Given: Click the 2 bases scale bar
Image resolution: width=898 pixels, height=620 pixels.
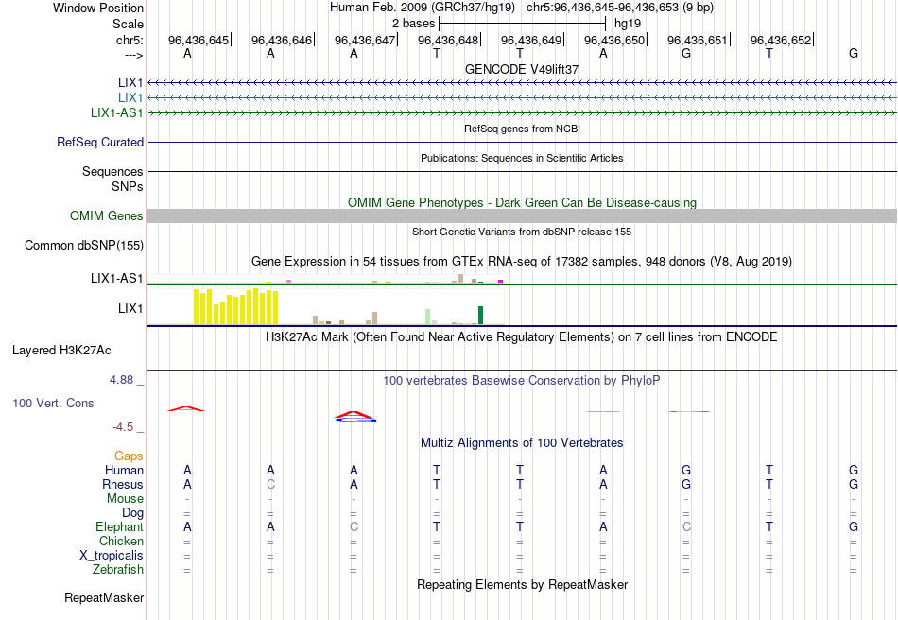Looking at the screenshot, I should [522, 24].
